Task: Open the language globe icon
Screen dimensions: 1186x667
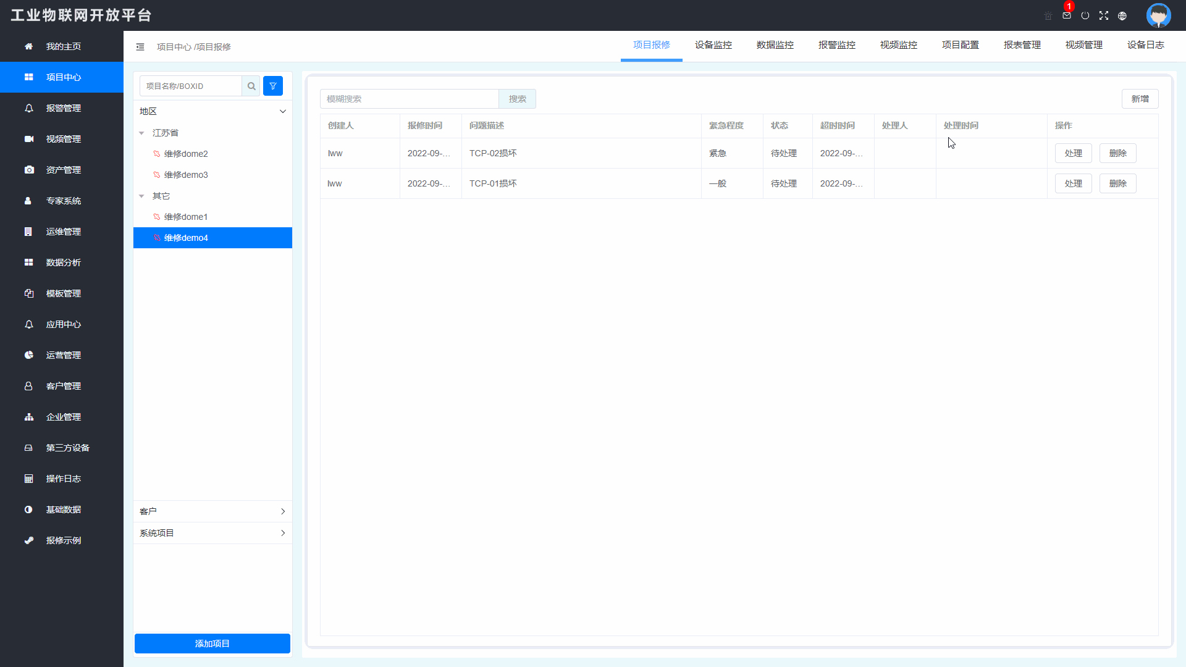Action: (1122, 15)
